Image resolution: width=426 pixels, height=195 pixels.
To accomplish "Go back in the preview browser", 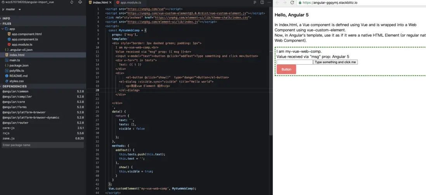I will (277, 2).
